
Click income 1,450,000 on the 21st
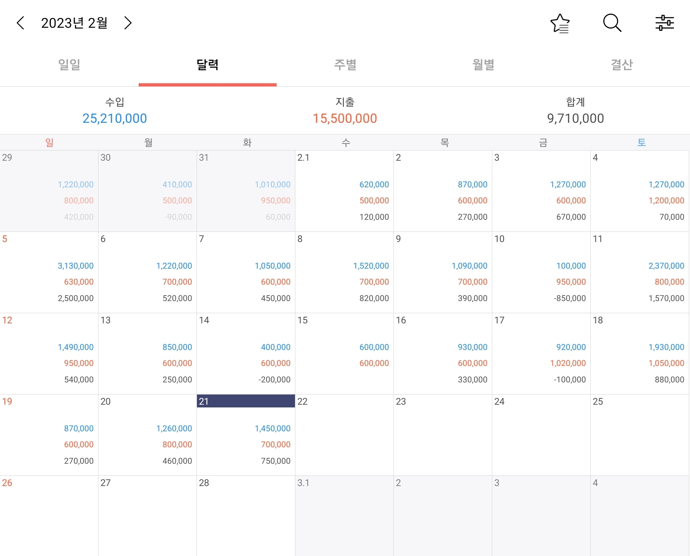(273, 429)
